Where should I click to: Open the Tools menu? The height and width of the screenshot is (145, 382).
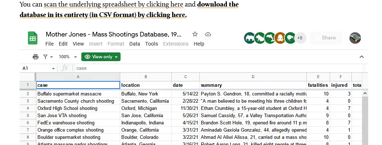coord(151,44)
